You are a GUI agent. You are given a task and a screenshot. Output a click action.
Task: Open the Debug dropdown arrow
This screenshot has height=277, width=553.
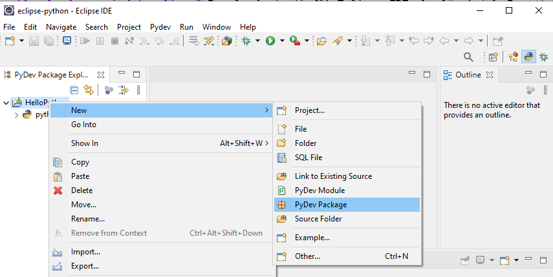coord(258,41)
